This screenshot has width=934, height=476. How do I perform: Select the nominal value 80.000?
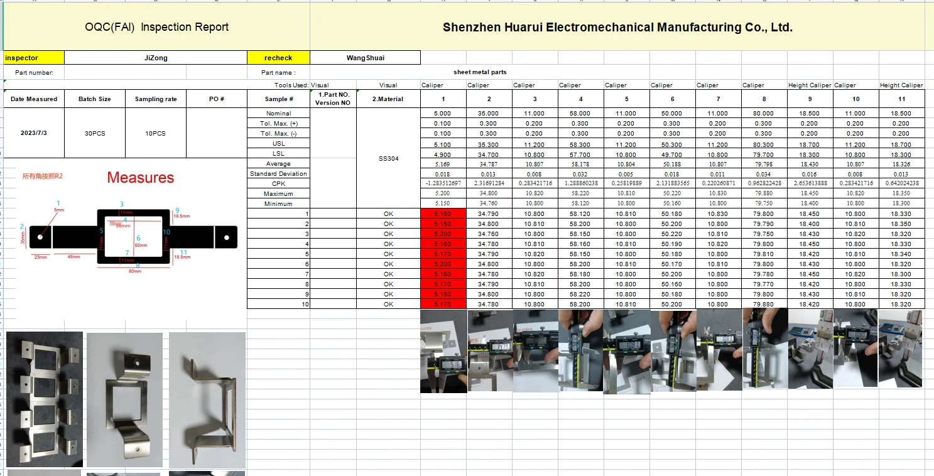[x=764, y=114]
